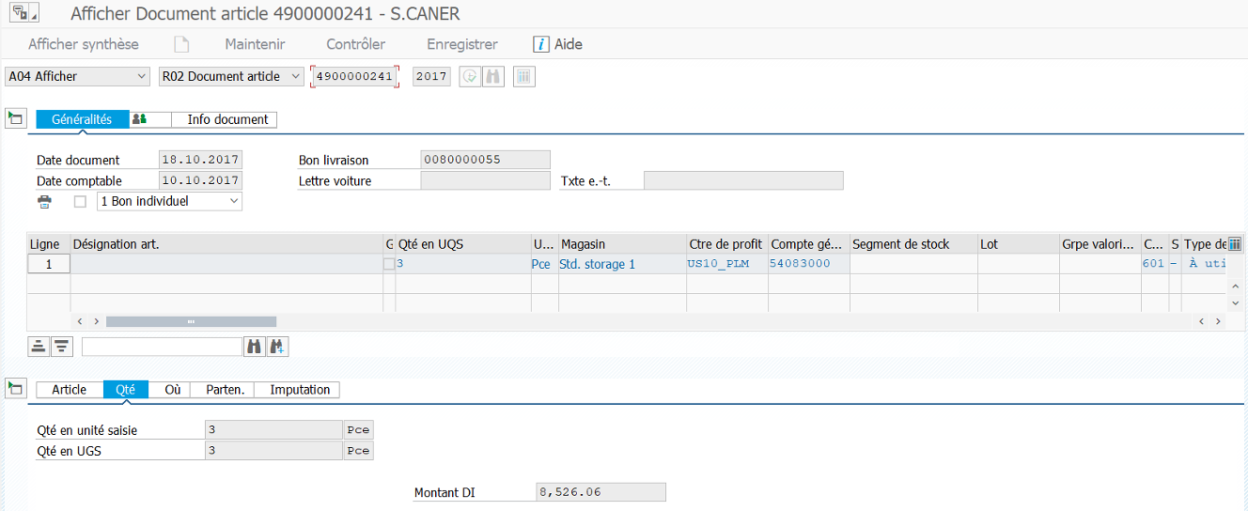Click the print icon beside Bon individuel
This screenshot has width=1248, height=511.
[x=44, y=202]
